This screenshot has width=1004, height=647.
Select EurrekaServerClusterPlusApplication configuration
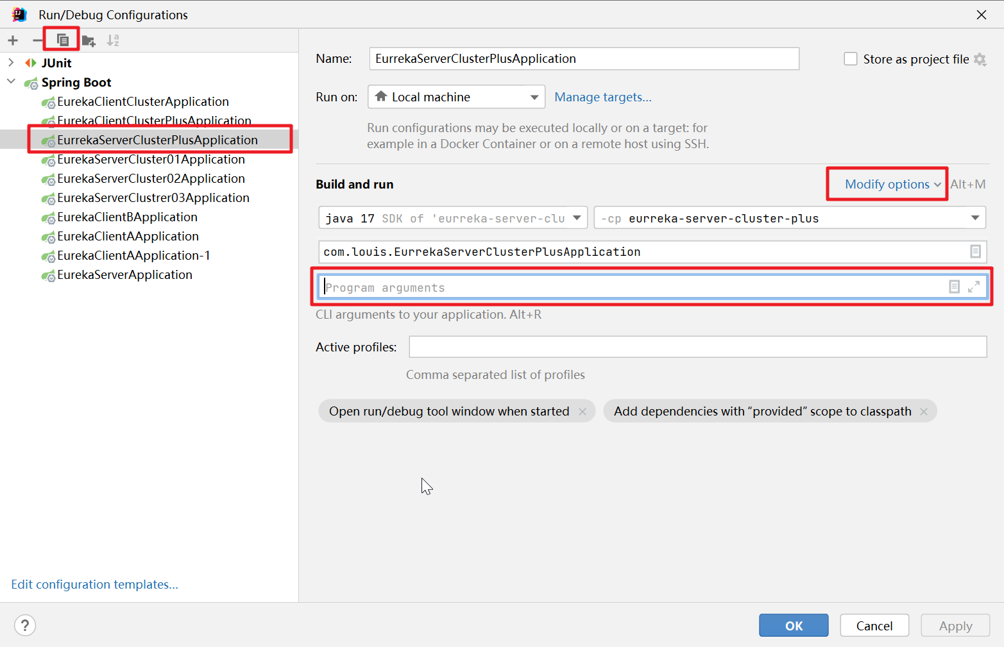click(157, 140)
